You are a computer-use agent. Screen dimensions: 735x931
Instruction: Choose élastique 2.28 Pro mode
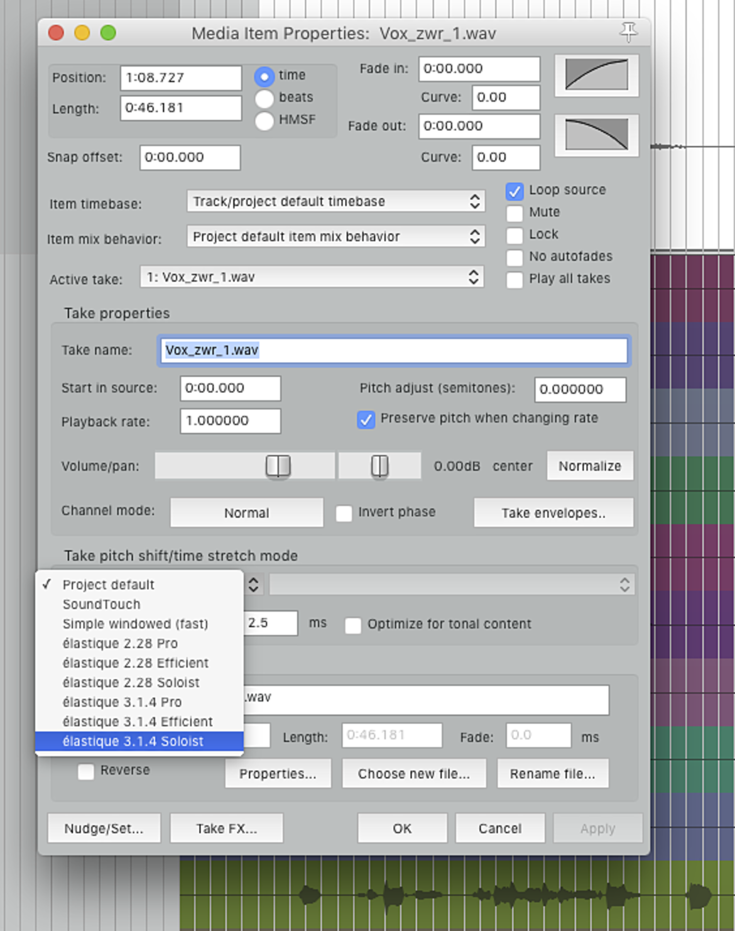coord(139,643)
